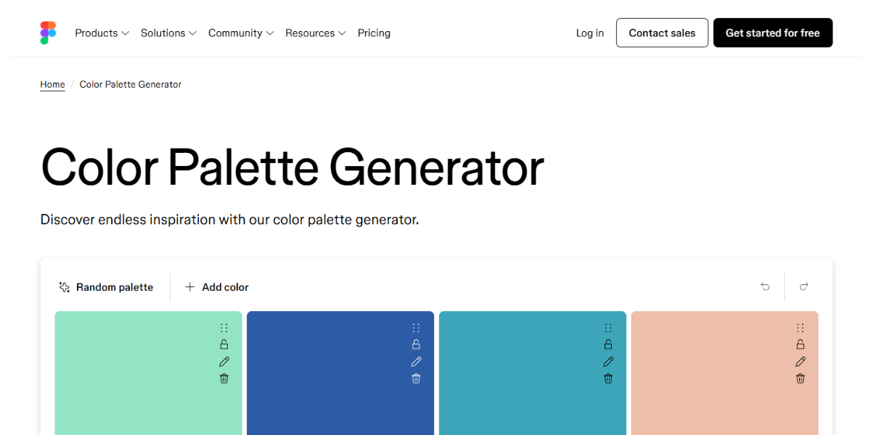Toggle the lock on the teal color
Screen dimensions: 871x435
point(608,344)
